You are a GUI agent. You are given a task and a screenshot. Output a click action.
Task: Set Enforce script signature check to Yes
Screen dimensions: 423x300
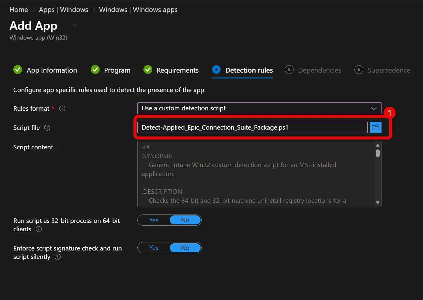pyautogui.click(x=154, y=248)
